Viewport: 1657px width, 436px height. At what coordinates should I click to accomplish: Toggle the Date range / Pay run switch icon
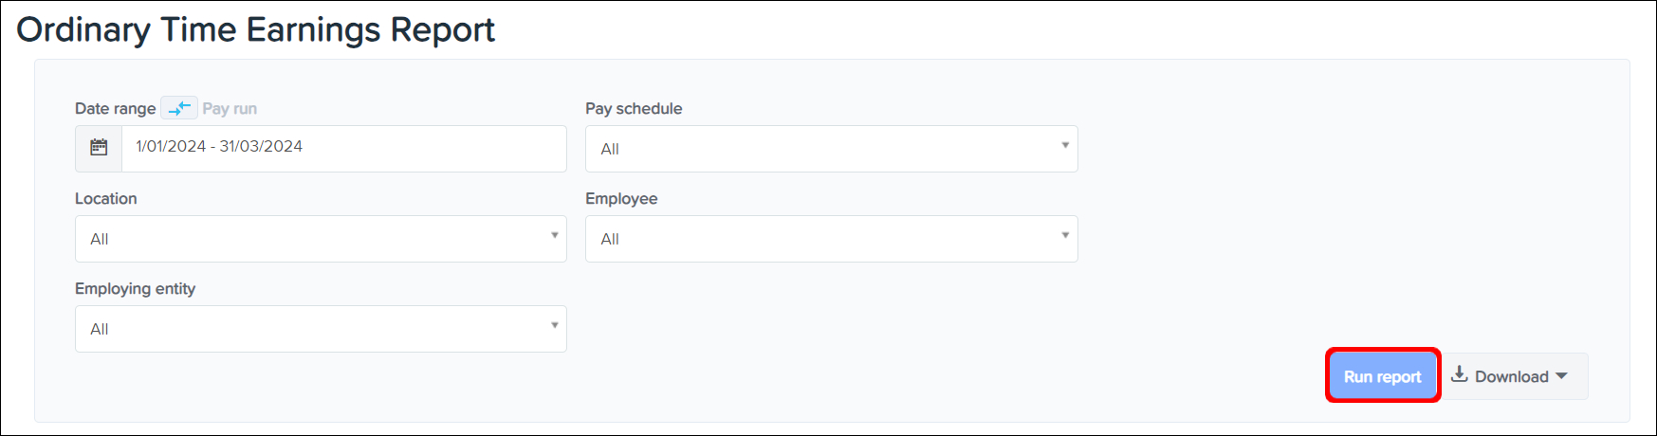179,108
